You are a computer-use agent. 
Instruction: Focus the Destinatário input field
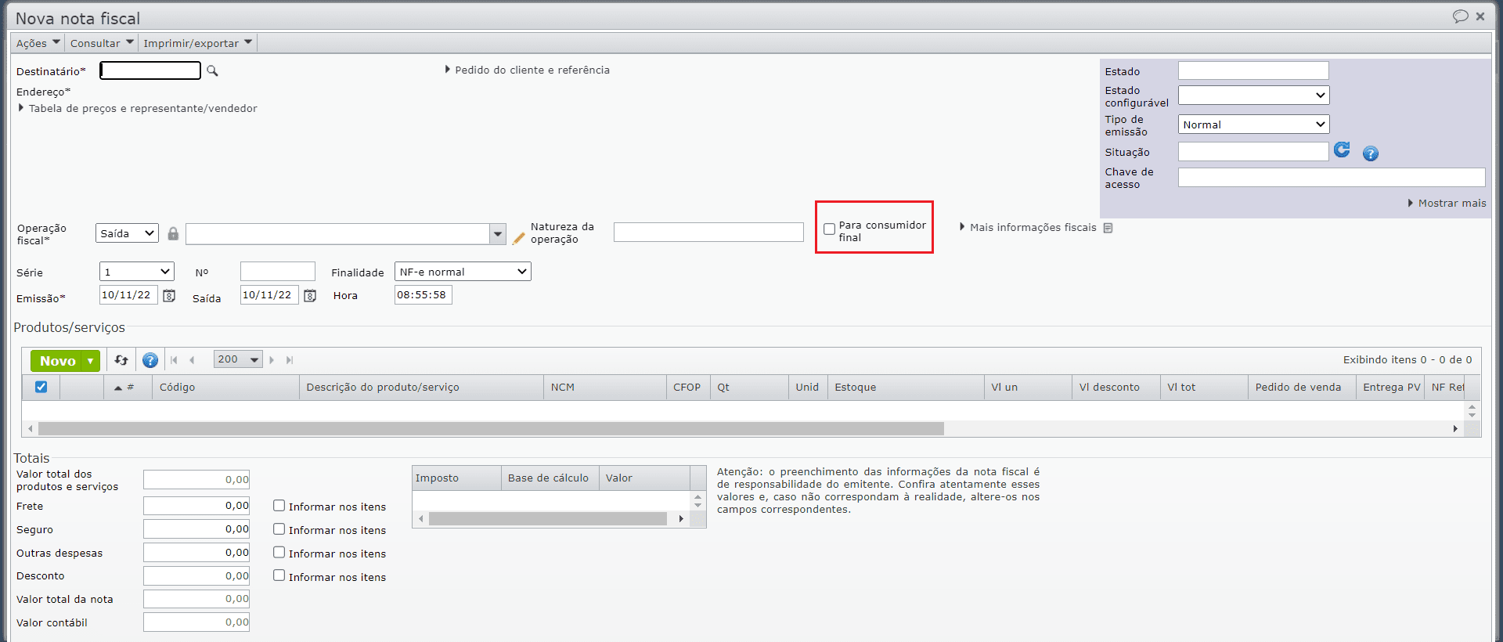150,70
